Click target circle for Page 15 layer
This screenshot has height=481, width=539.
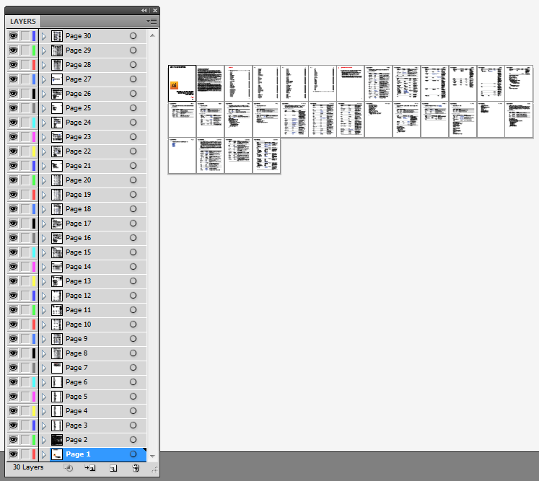click(133, 252)
